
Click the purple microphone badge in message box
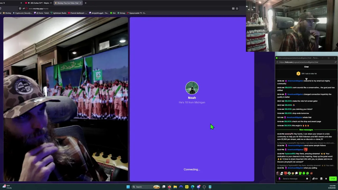coord(279,179)
